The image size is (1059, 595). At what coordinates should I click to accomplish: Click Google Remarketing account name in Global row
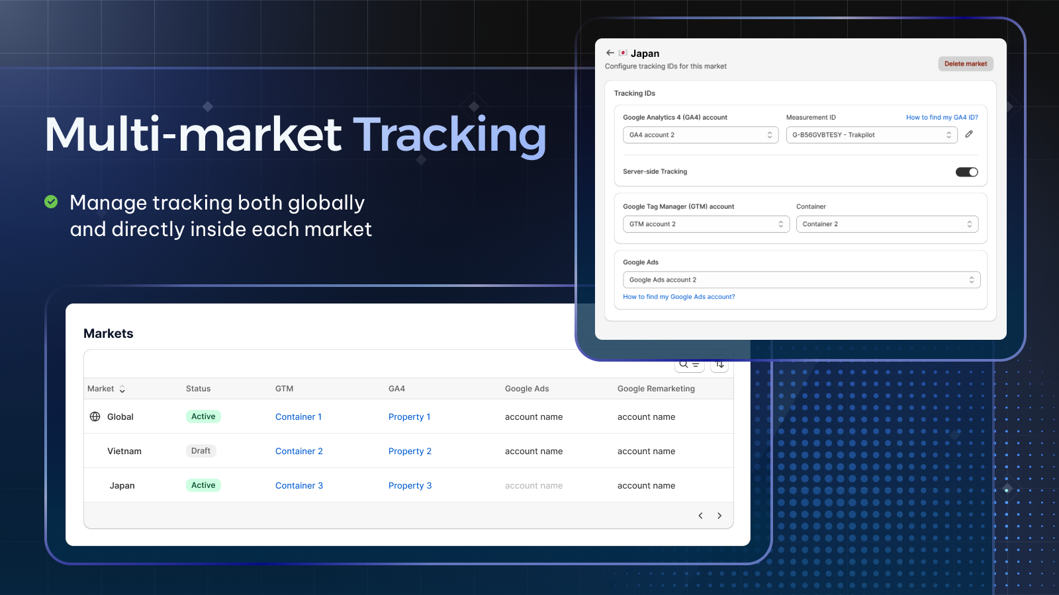tap(646, 417)
